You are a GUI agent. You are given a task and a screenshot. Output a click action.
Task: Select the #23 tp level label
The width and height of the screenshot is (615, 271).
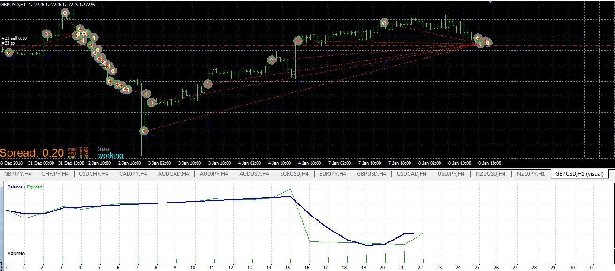tap(8, 43)
